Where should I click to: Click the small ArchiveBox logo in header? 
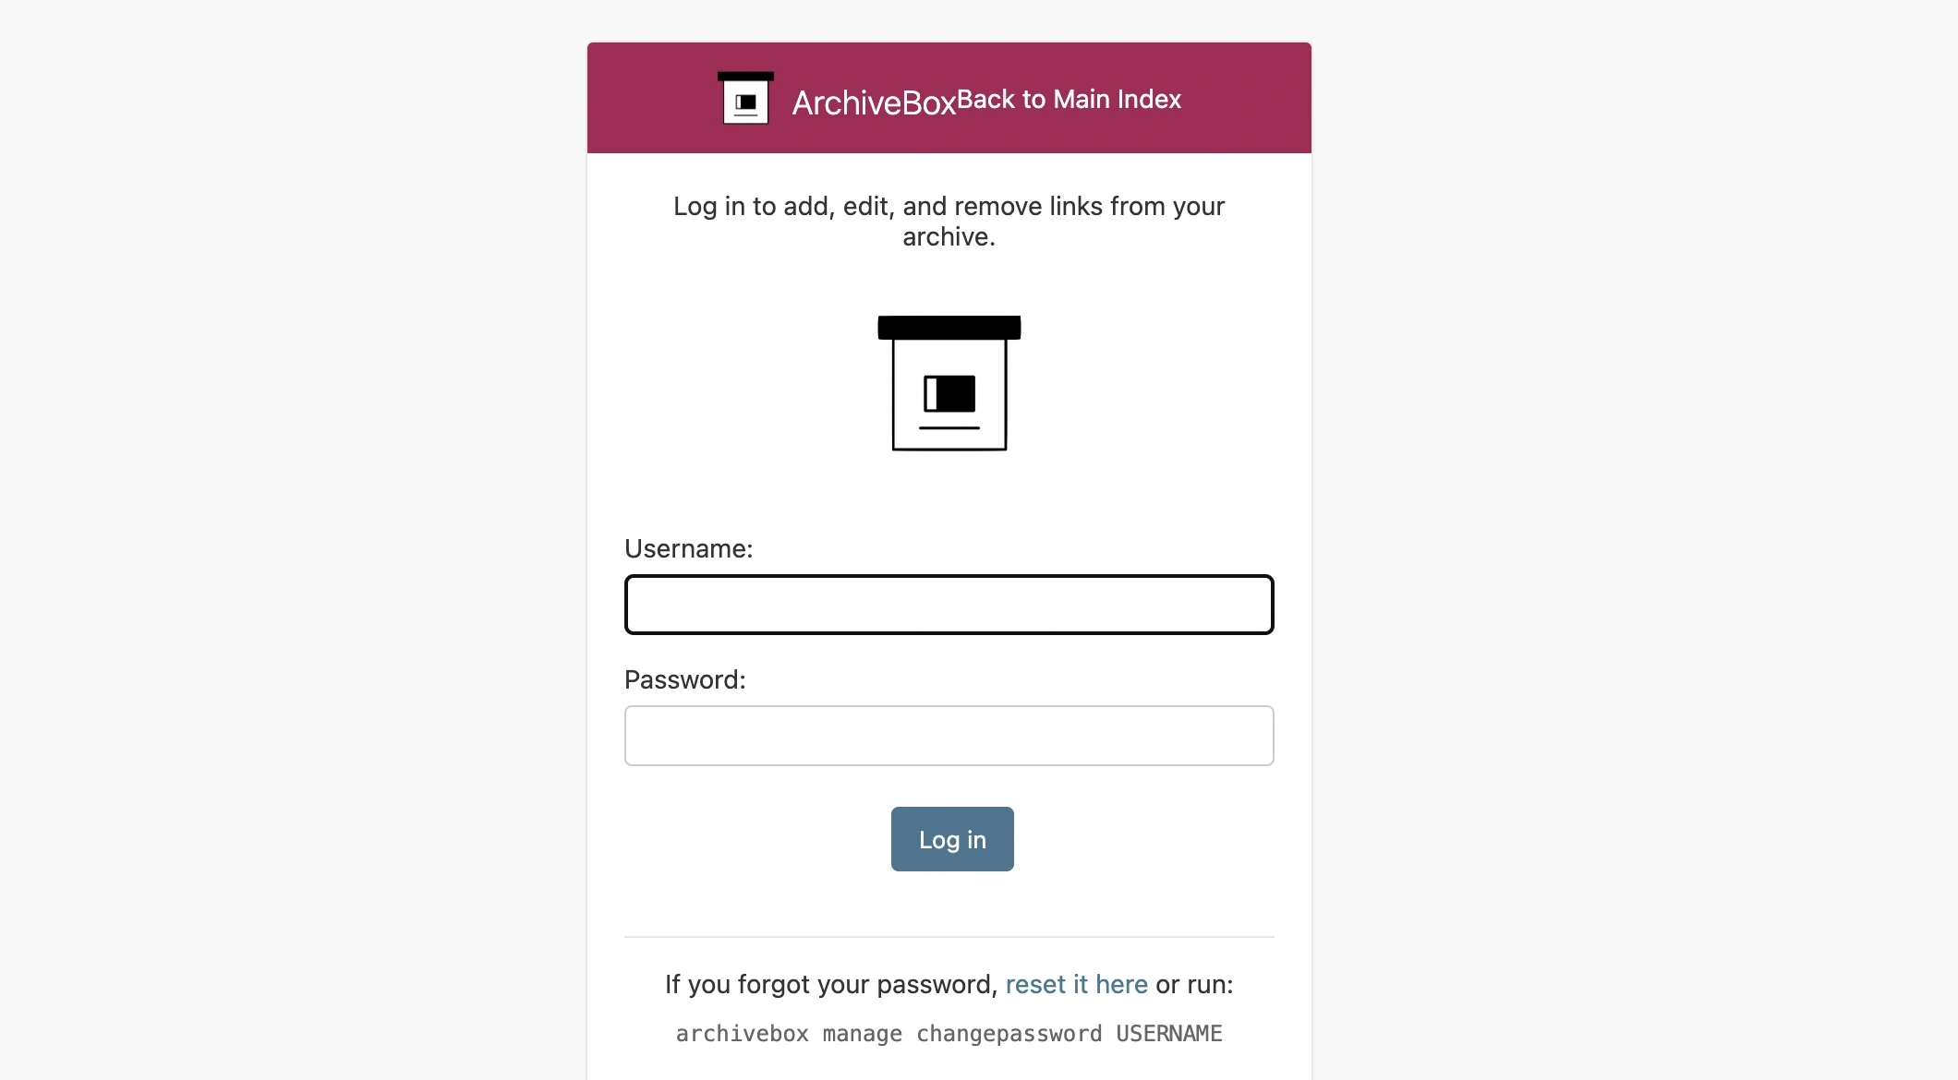pyautogui.click(x=745, y=98)
